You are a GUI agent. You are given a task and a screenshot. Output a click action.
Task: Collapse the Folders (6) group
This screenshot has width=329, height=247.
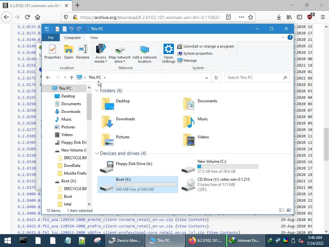(x=97, y=90)
